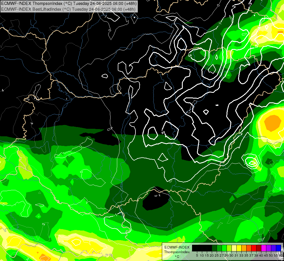Select the 'ECMWF-INDEX' label in the legend box
Screen dimensions: 284x261
[x=177, y=247]
